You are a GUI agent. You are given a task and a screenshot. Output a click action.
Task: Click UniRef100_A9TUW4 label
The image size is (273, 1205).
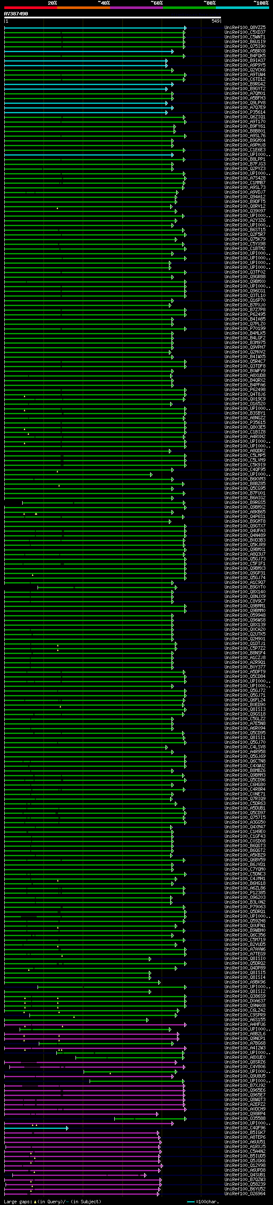(245, 75)
